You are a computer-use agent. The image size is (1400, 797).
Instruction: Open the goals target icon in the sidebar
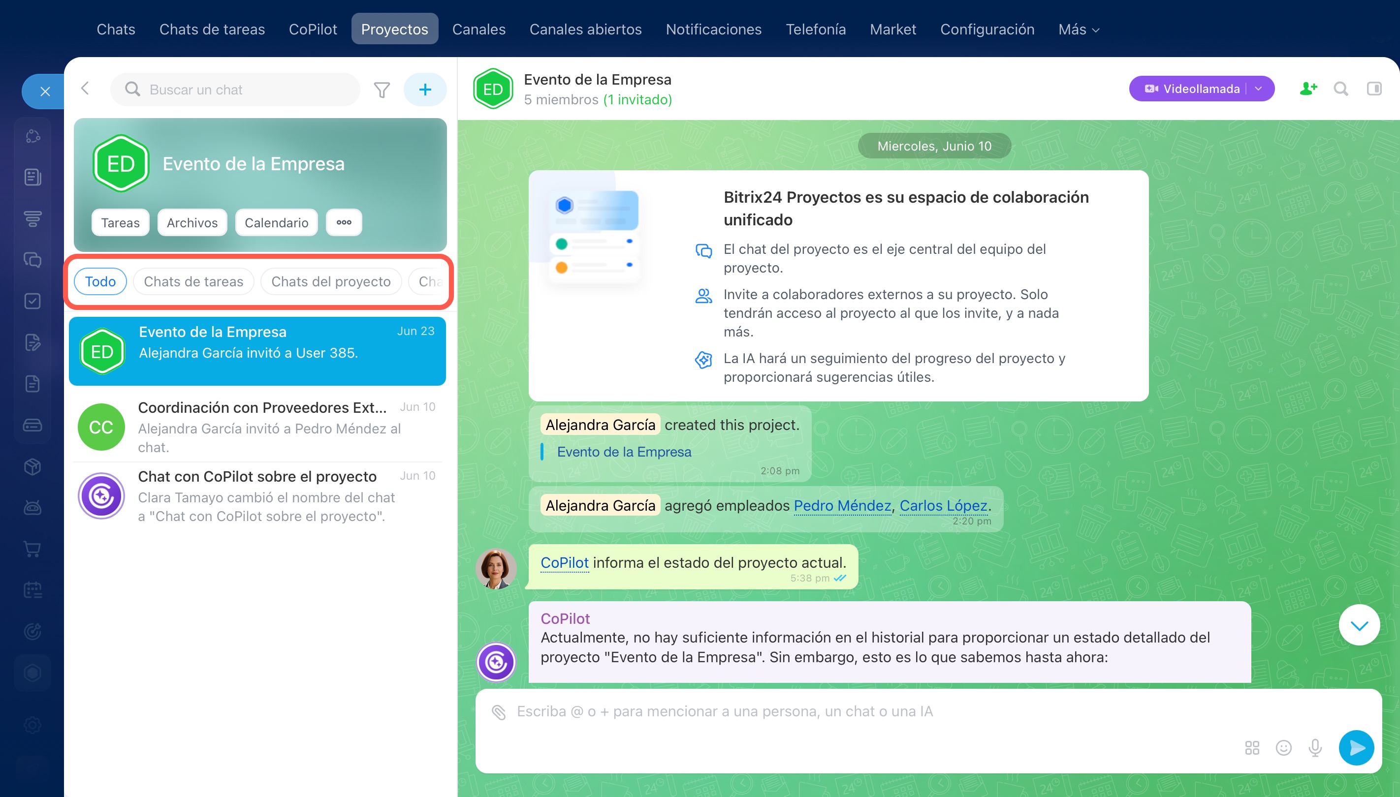click(x=33, y=632)
